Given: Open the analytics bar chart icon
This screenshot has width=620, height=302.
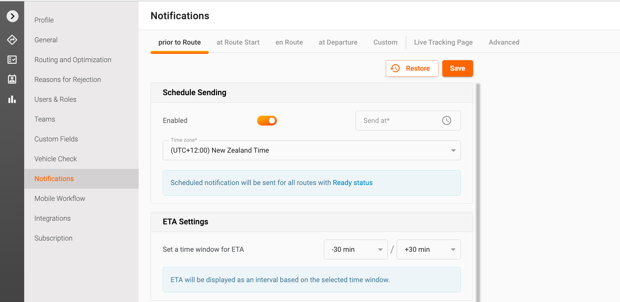Looking at the screenshot, I should coord(12,99).
